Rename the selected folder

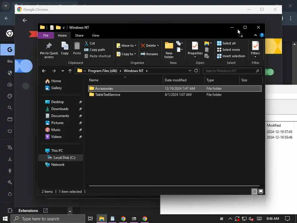(149, 54)
